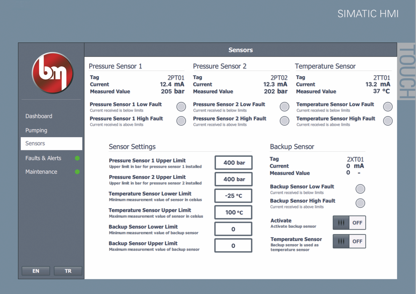Viewport: 416px width, 294px height.
Task: Click the 12.4 mA current value
Action: click(172, 84)
